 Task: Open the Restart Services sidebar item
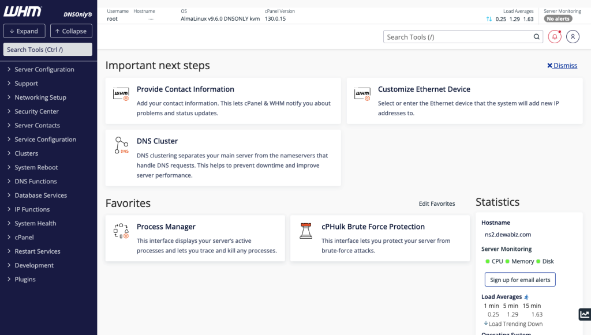37,251
